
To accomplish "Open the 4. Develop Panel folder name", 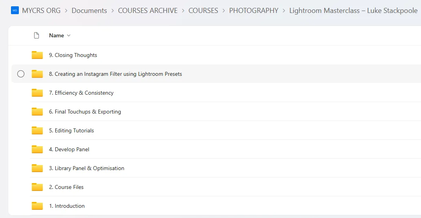I will (x=69, y=149).
